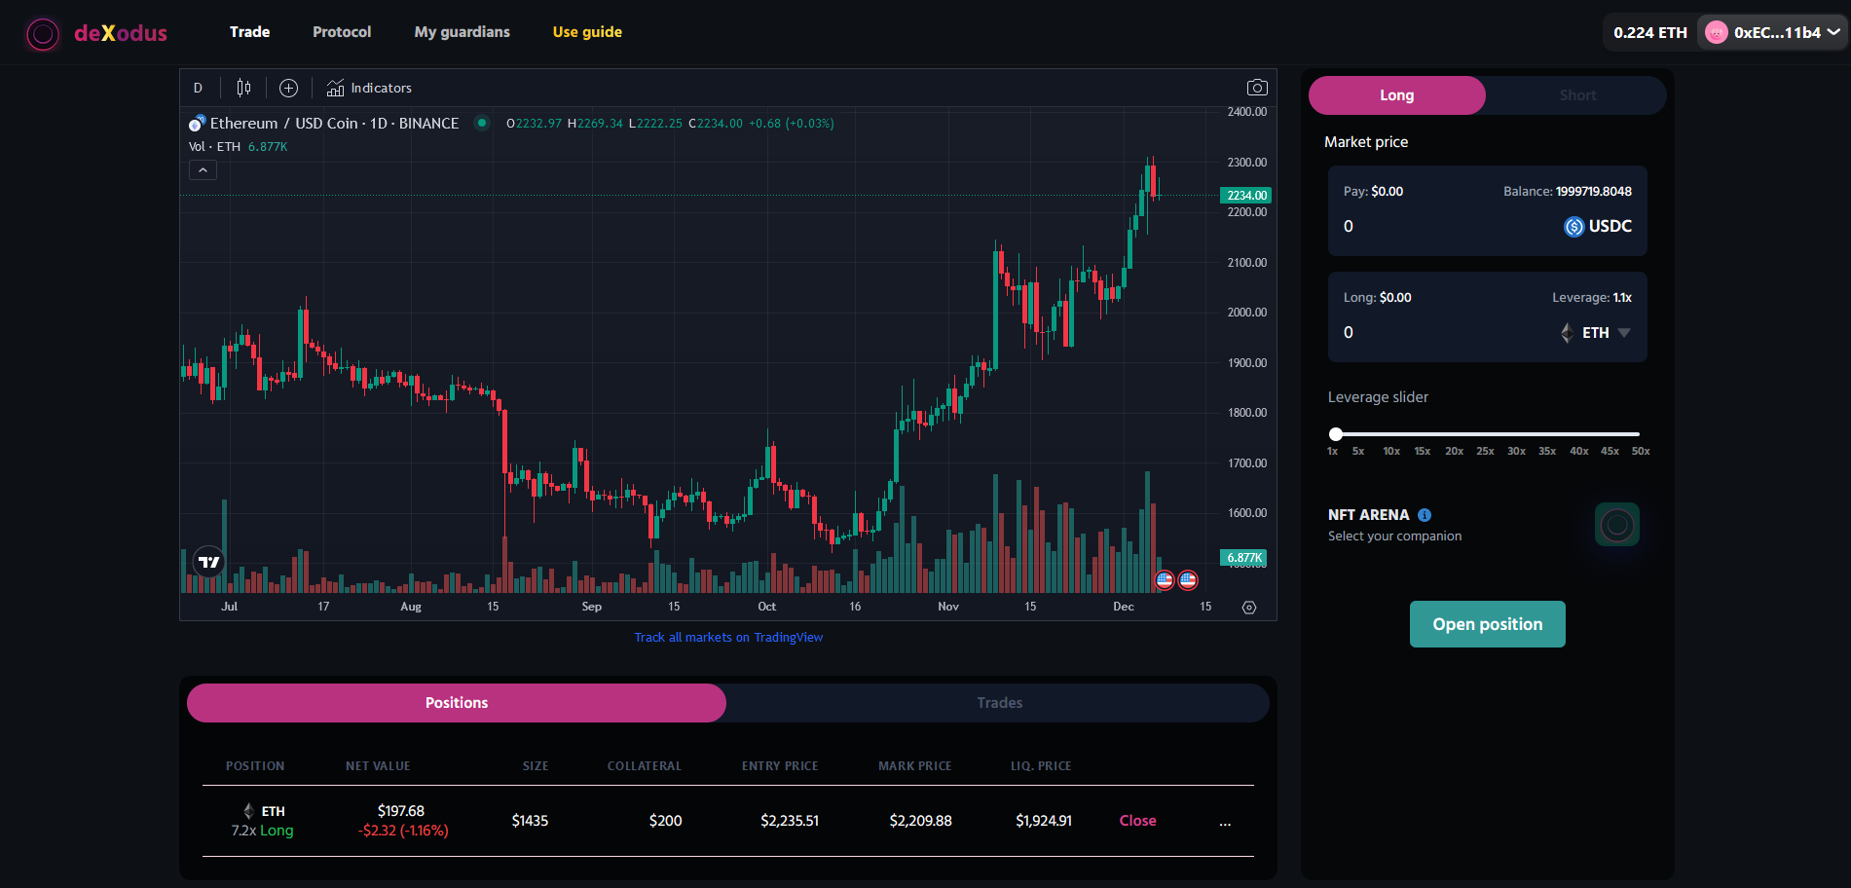
Task: Click the $200 collateral cell
Action: pos(666,821)
